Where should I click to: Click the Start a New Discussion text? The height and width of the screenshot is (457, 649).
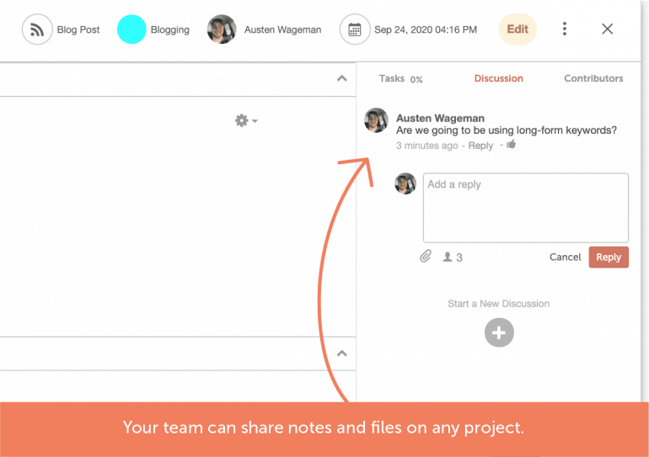[x=498, y=304]
